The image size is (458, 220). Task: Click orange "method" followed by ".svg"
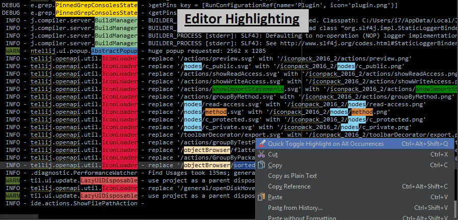pos(216,112)
